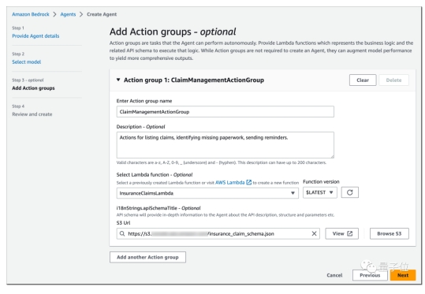
Task: Open Agents breadcrumb link
Action: click(x=68, y=14)
